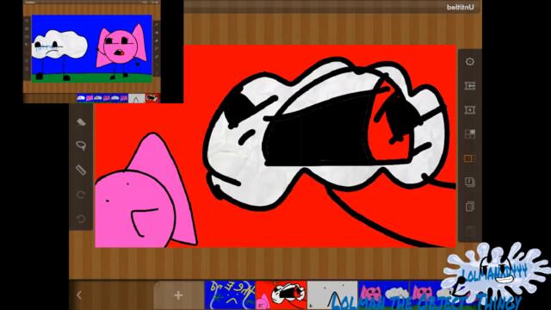Go back using the bottom-left arrow
Image resolution: width=551 pixels, height=310 pixels.
point(79,295)
